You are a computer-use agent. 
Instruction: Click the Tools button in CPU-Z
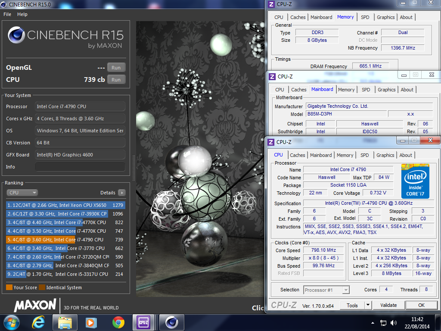point(352,306)
